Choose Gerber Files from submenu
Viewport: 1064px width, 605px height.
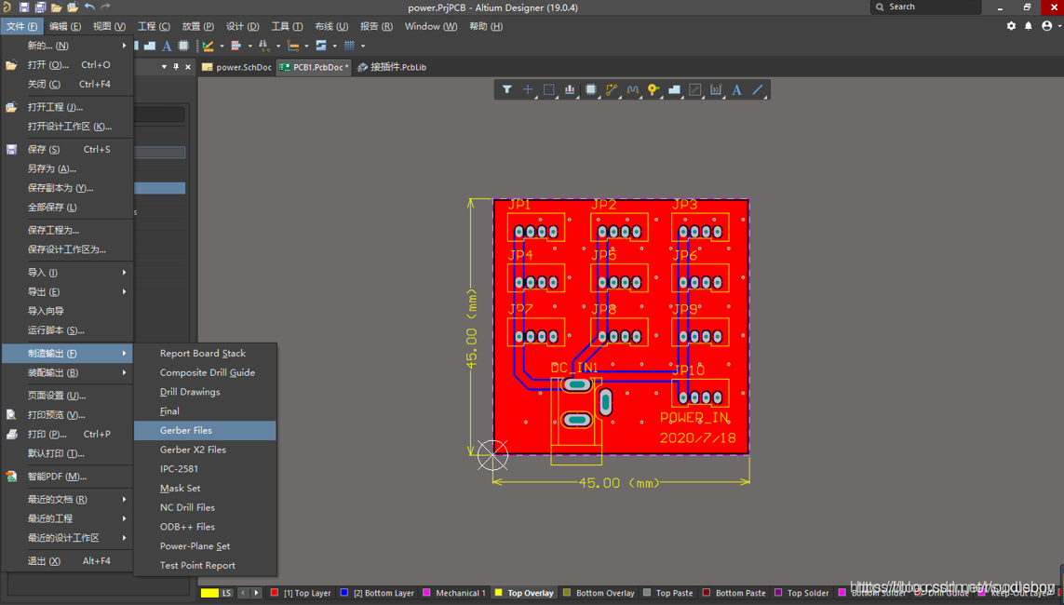point(205,430)
